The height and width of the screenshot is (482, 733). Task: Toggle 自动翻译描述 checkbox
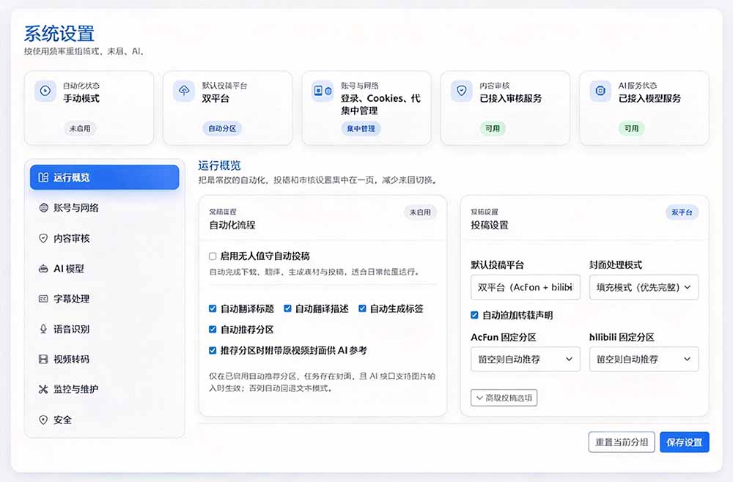click(287, 308)
